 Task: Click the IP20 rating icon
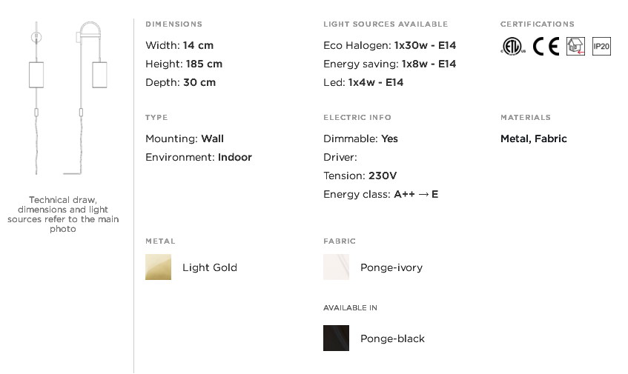pos(601,46)
